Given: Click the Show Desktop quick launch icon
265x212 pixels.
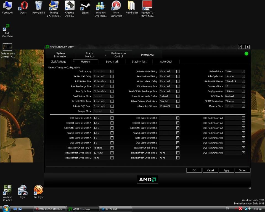Looking at the screenshot, I should coord(15,209).
